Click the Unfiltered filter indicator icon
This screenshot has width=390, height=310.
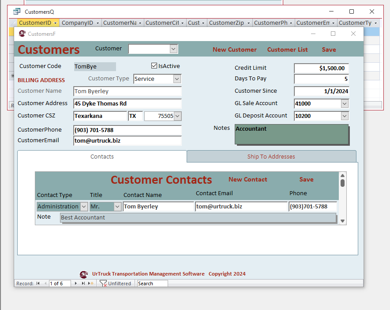pyautogui.click(x=104, y=283)
